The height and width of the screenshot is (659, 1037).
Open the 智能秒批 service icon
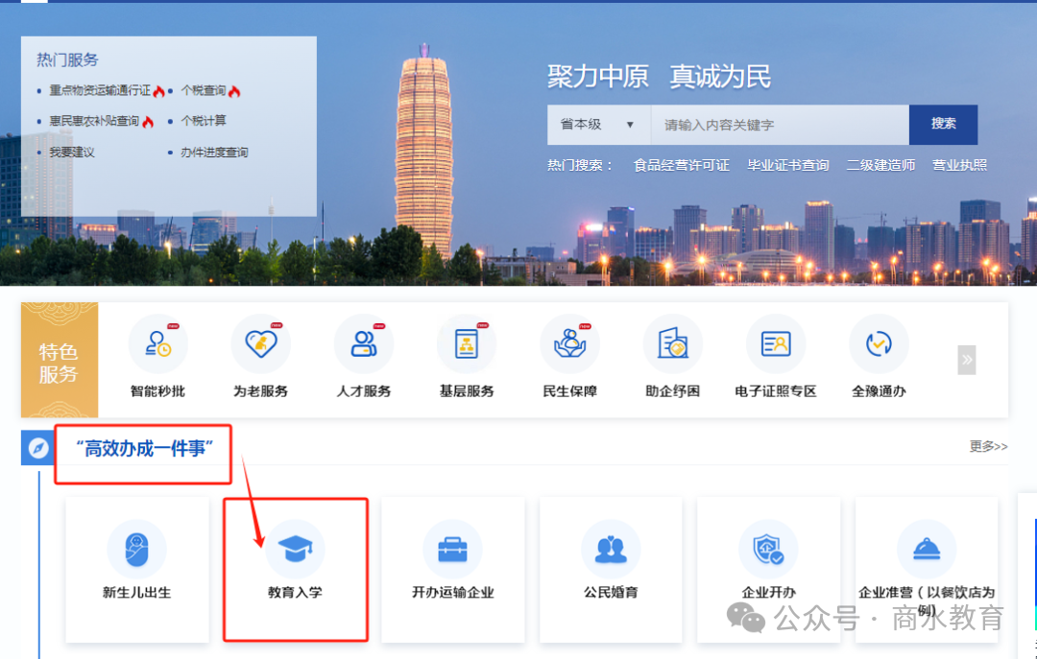(159, 356)
